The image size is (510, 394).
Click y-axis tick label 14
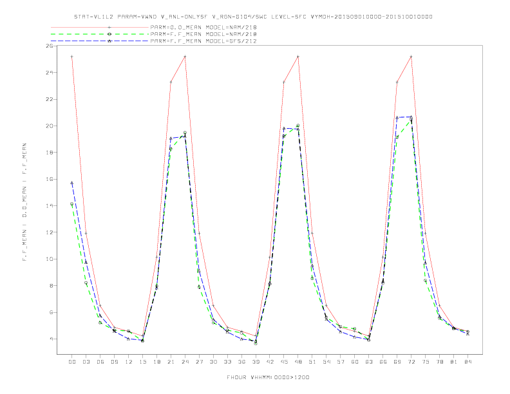click(50, 206)
